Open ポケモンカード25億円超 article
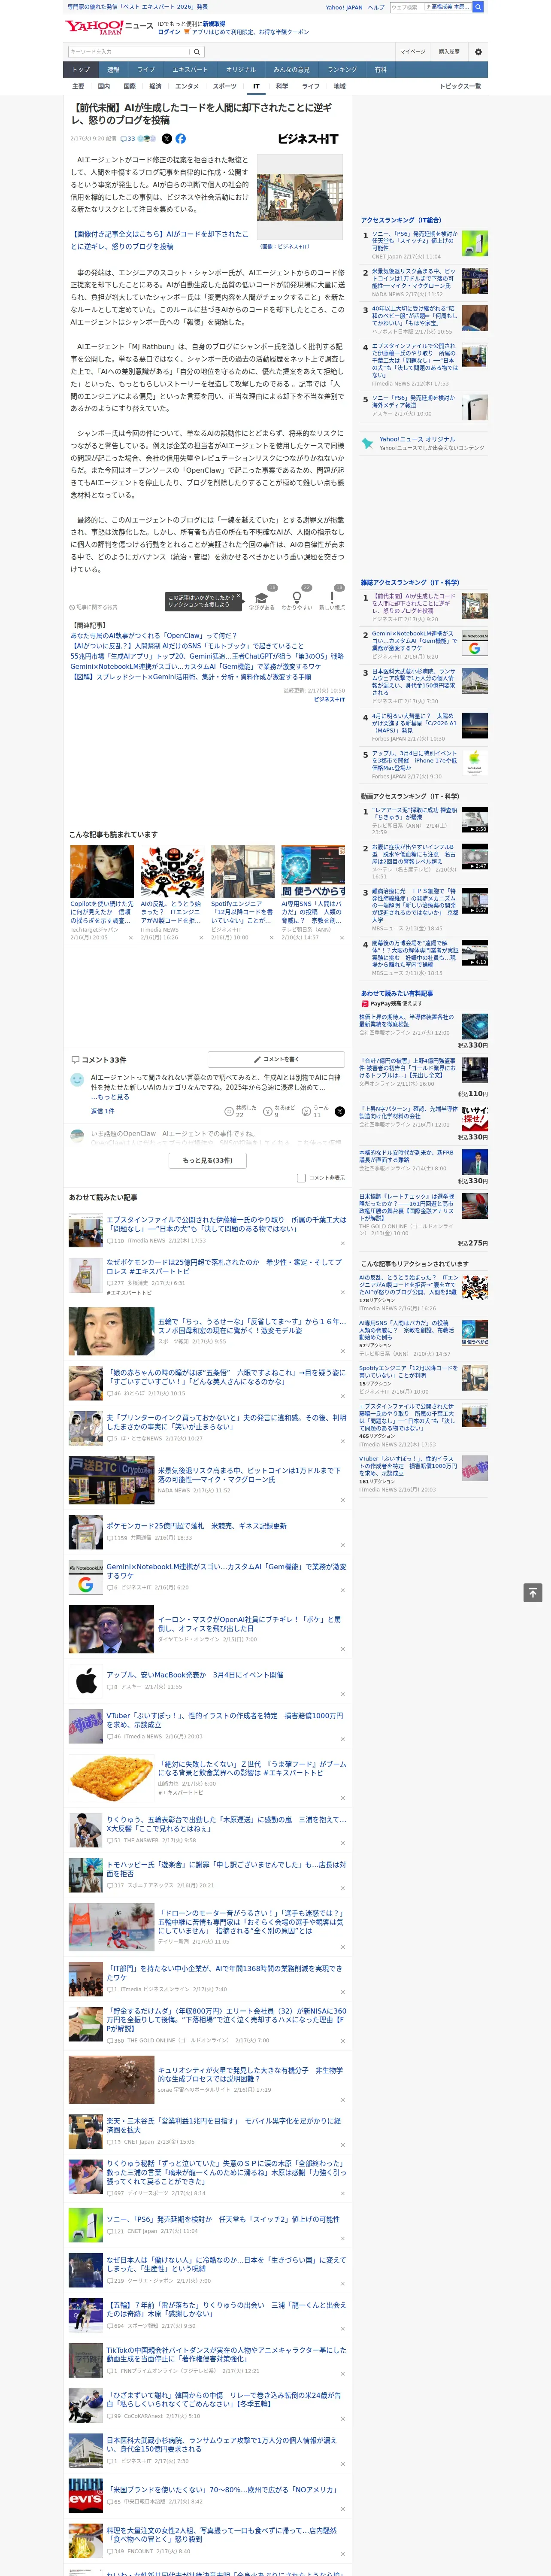 (x=196, y=1526)
